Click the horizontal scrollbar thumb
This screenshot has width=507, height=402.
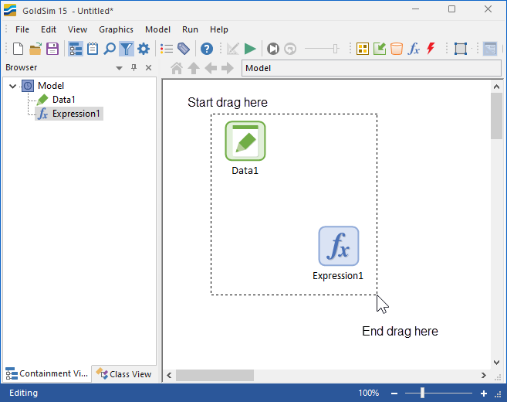215,376
